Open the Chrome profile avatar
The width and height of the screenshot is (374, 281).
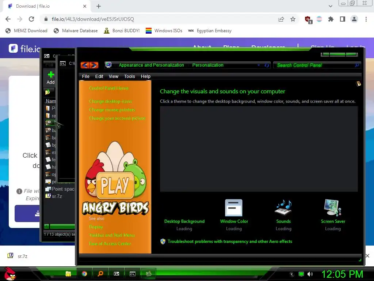tap(354, 19)
